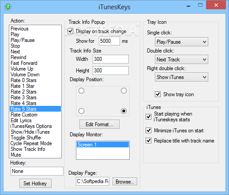
Task: Select Previous in the Action list
Action: (35, 29)
